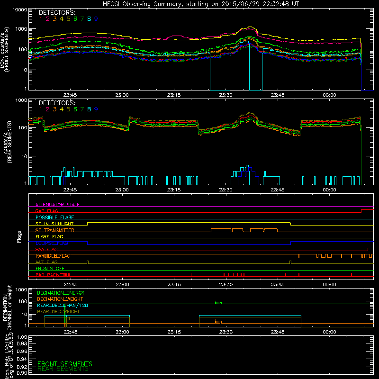Select the DETECTORS: label in front segments panel
Screen dimensions: 379x379
(57, 12)
